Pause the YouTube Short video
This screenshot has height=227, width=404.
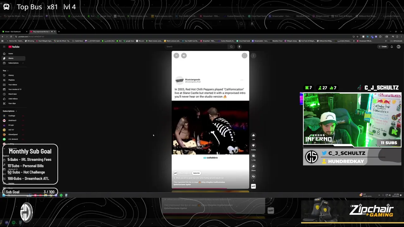click(x=176, y=55)
